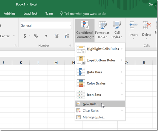Open Number format dialog launcher
The height and width of the screenshot is (131, 158).
click(70, 46)
